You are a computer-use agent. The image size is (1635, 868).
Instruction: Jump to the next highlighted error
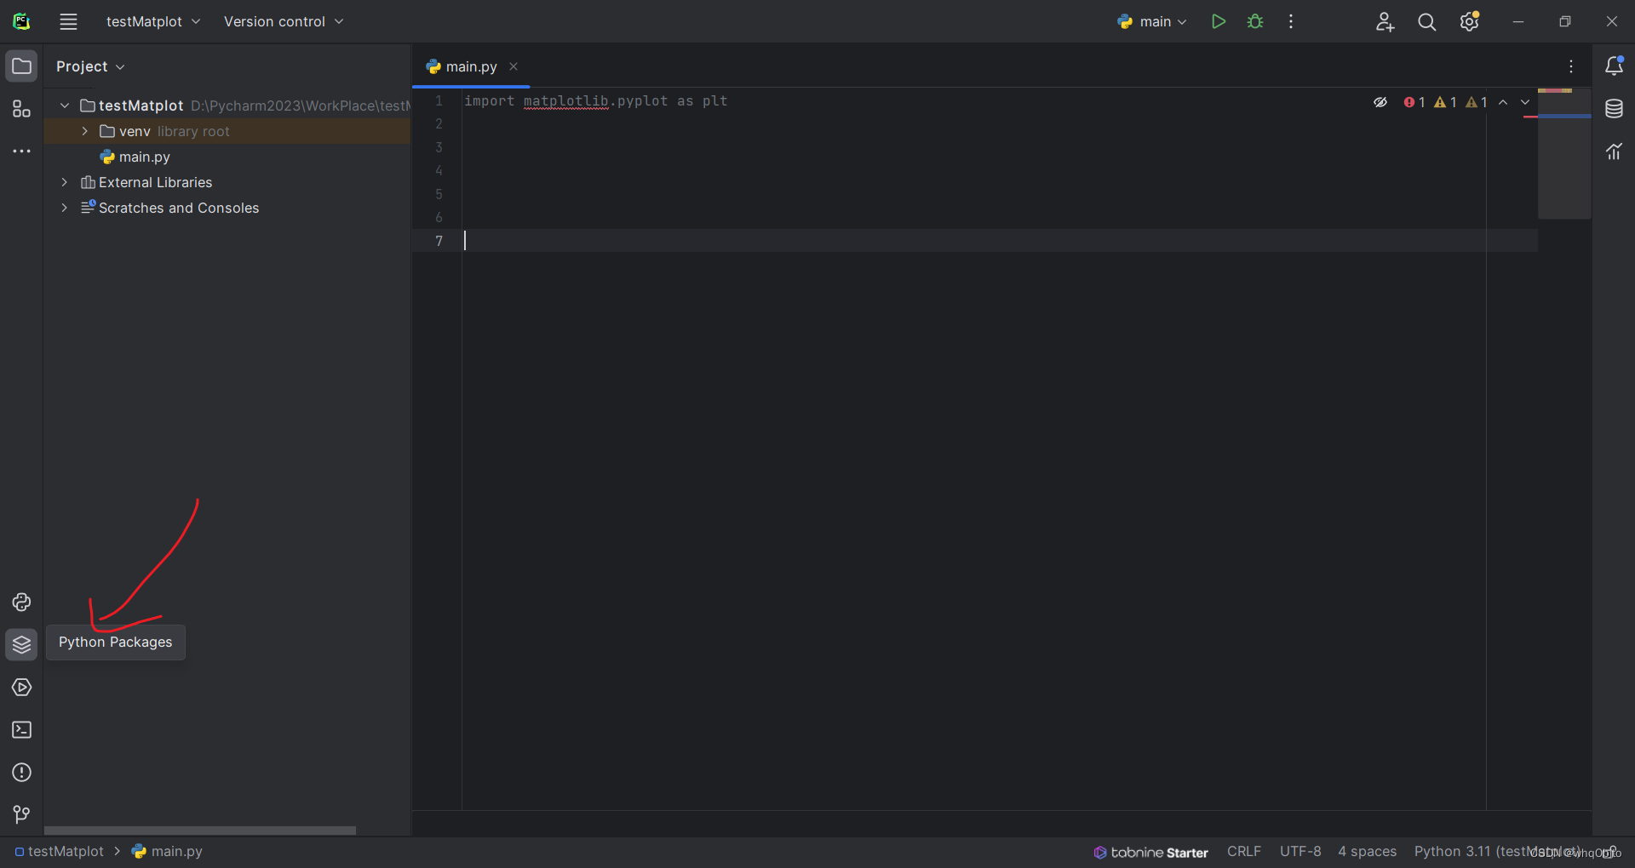[1525, 102]
